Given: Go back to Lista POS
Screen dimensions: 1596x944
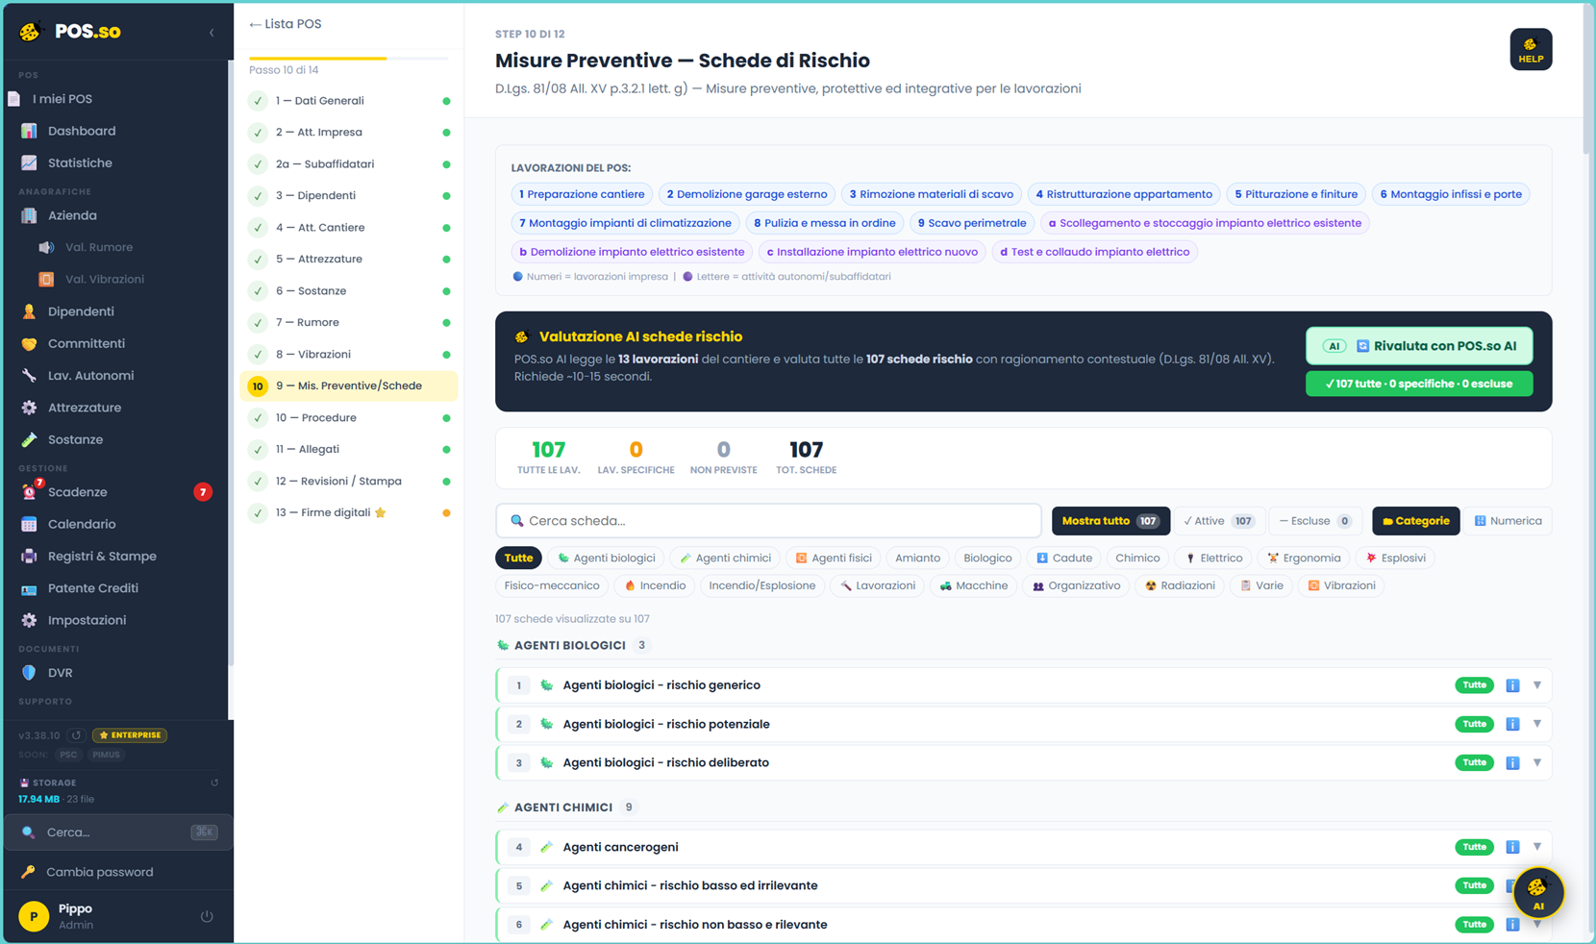Looking at the screenshot, I should click(286, 24).
